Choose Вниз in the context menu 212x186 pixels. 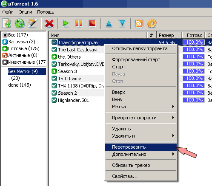point(141,99)
